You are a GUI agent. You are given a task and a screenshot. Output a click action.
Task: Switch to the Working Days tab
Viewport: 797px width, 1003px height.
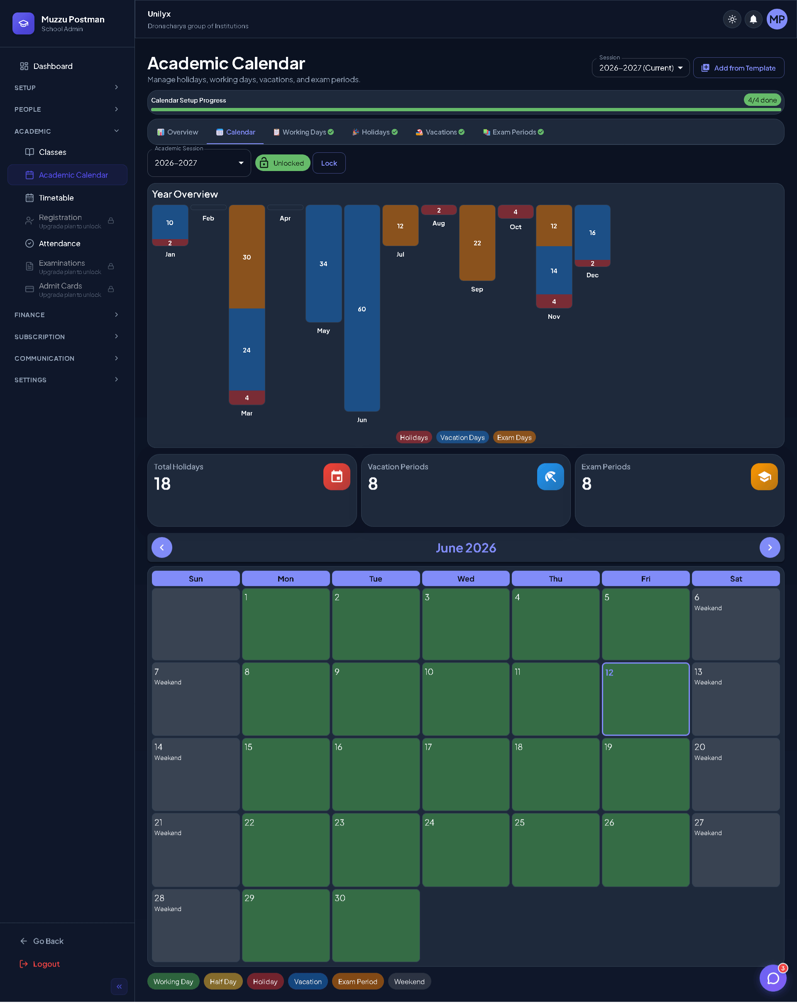click(303, 132)
